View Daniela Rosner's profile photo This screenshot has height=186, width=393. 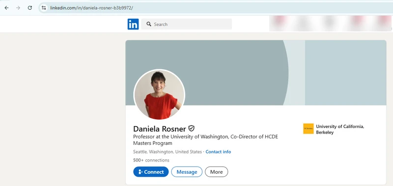click(x=159, y=94)
